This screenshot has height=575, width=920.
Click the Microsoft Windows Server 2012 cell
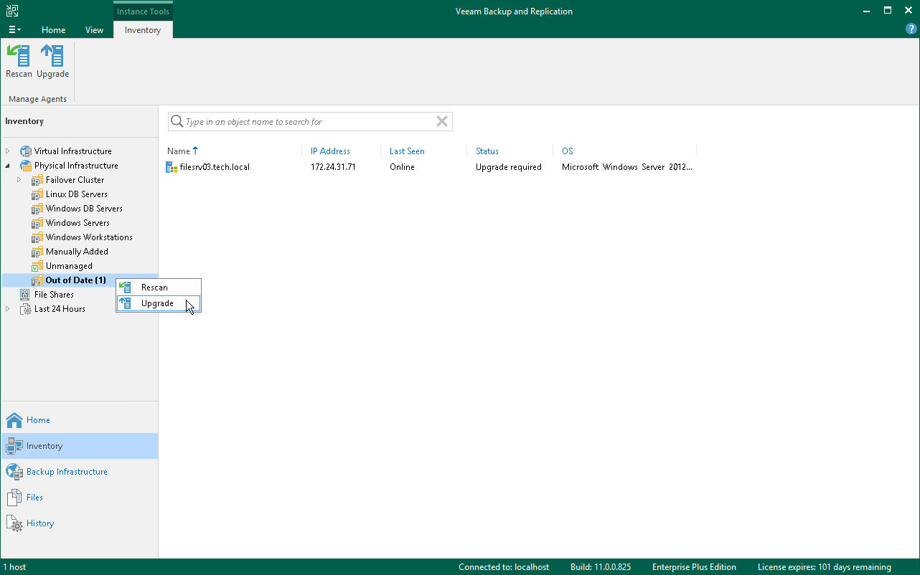(x=627, y=167)
